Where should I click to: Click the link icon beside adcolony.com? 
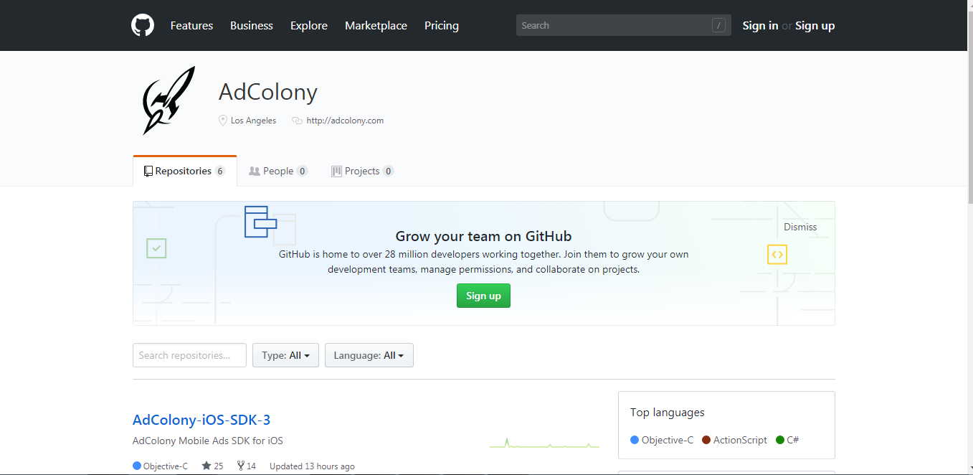tap(297, 120)
